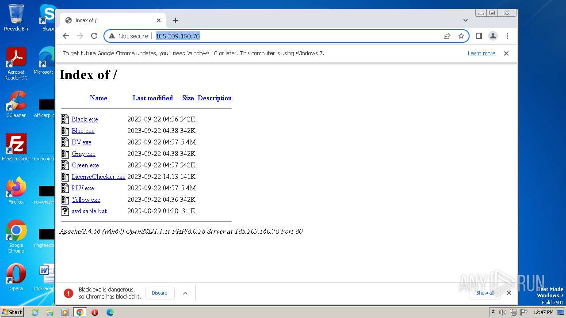Click the network tray icon

513,312
